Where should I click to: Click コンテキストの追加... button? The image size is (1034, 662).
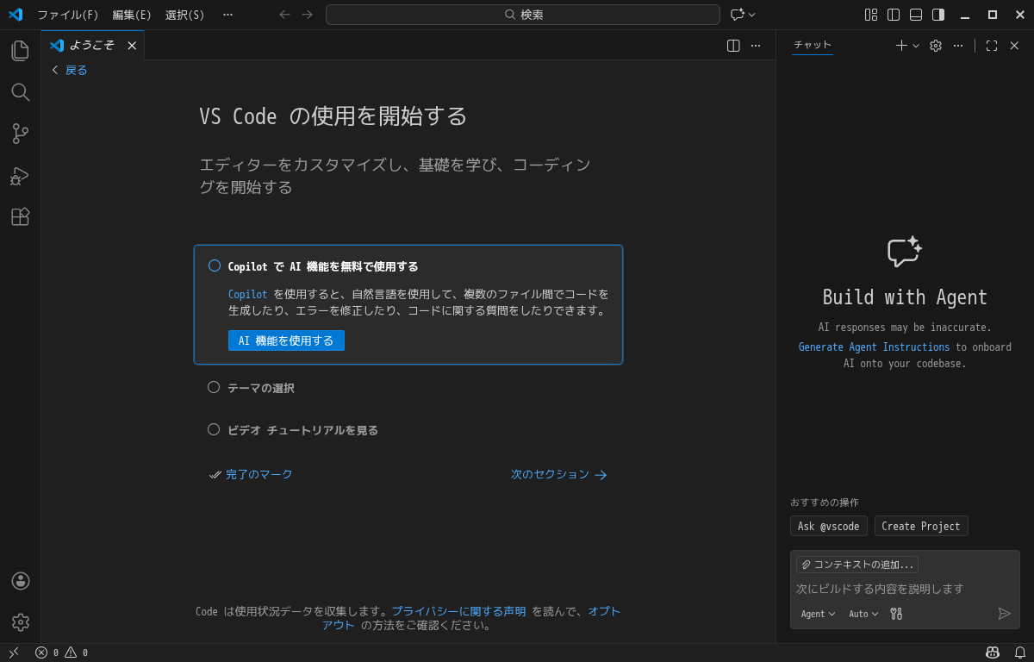click(x=857, y=565)
